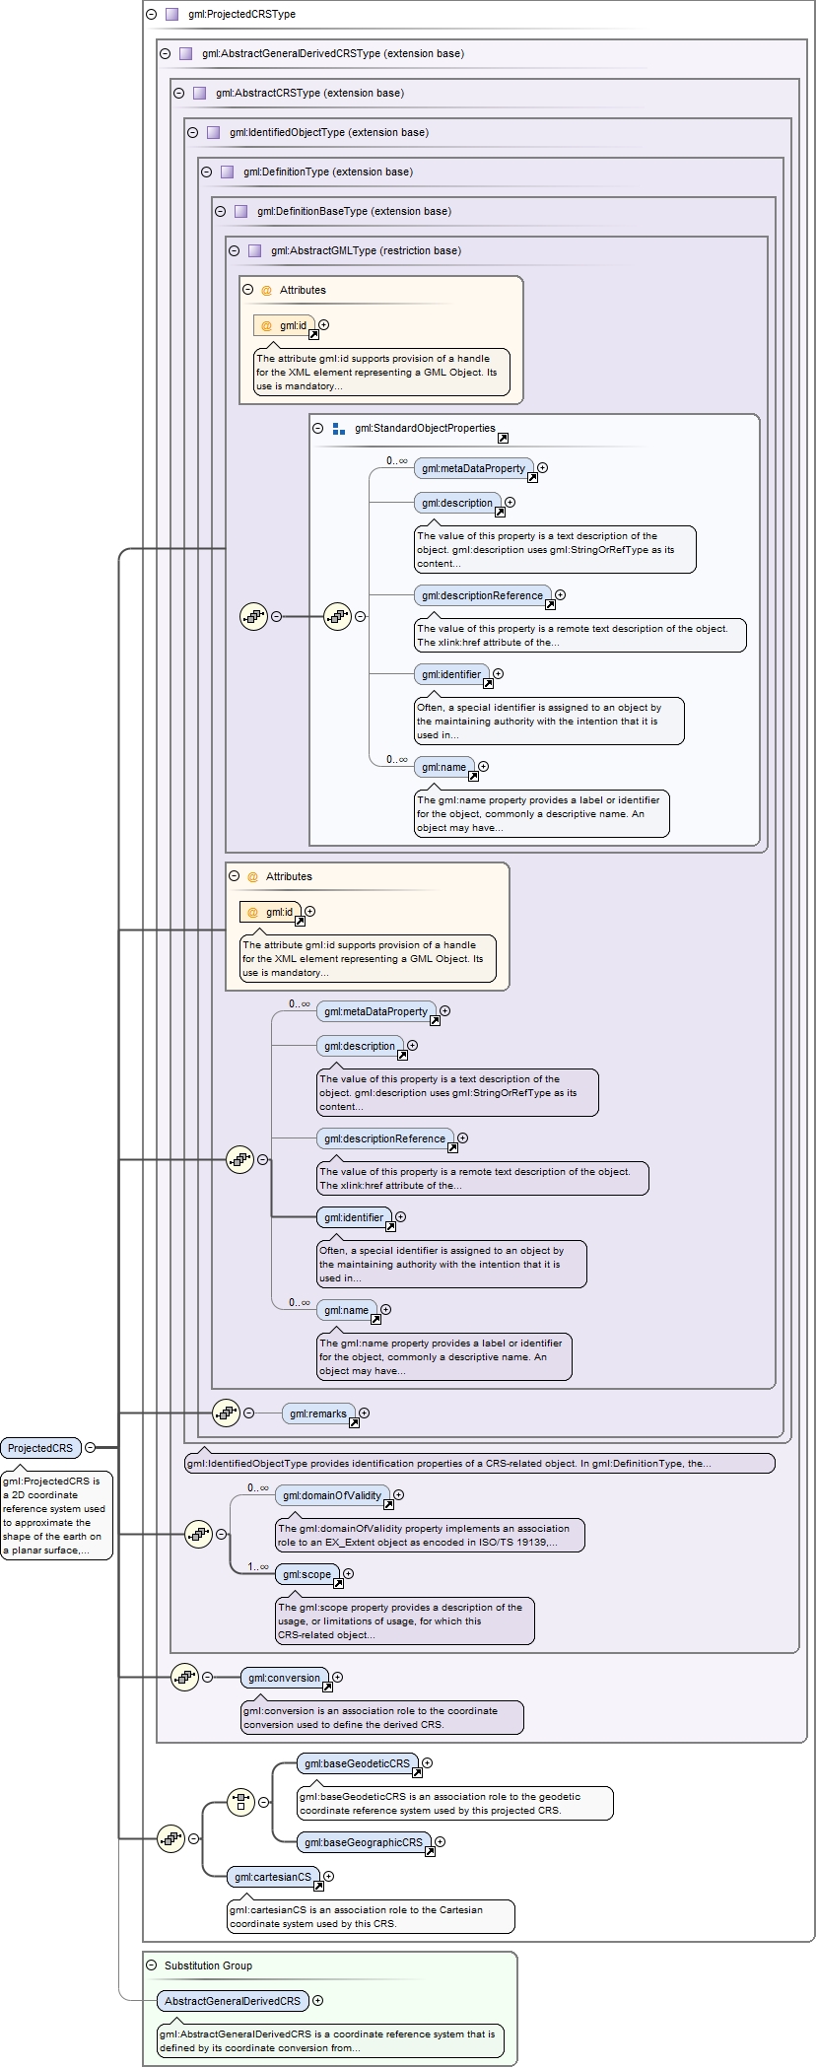Image resolution: width=817 pixels, height=2068 pixels.
Task: Click the 'The gml:domainOfValidity property implements' annotation
Action: pos(429,1535)
